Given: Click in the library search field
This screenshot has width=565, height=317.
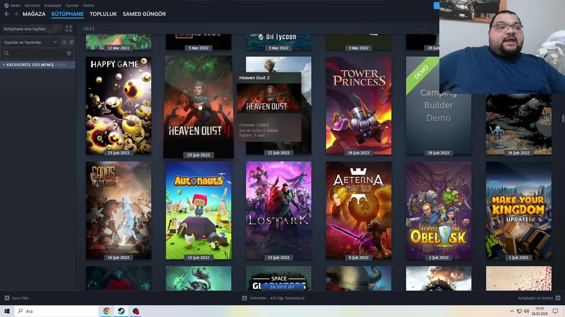Looking at the screenshot, I should [x=38, y=53].
